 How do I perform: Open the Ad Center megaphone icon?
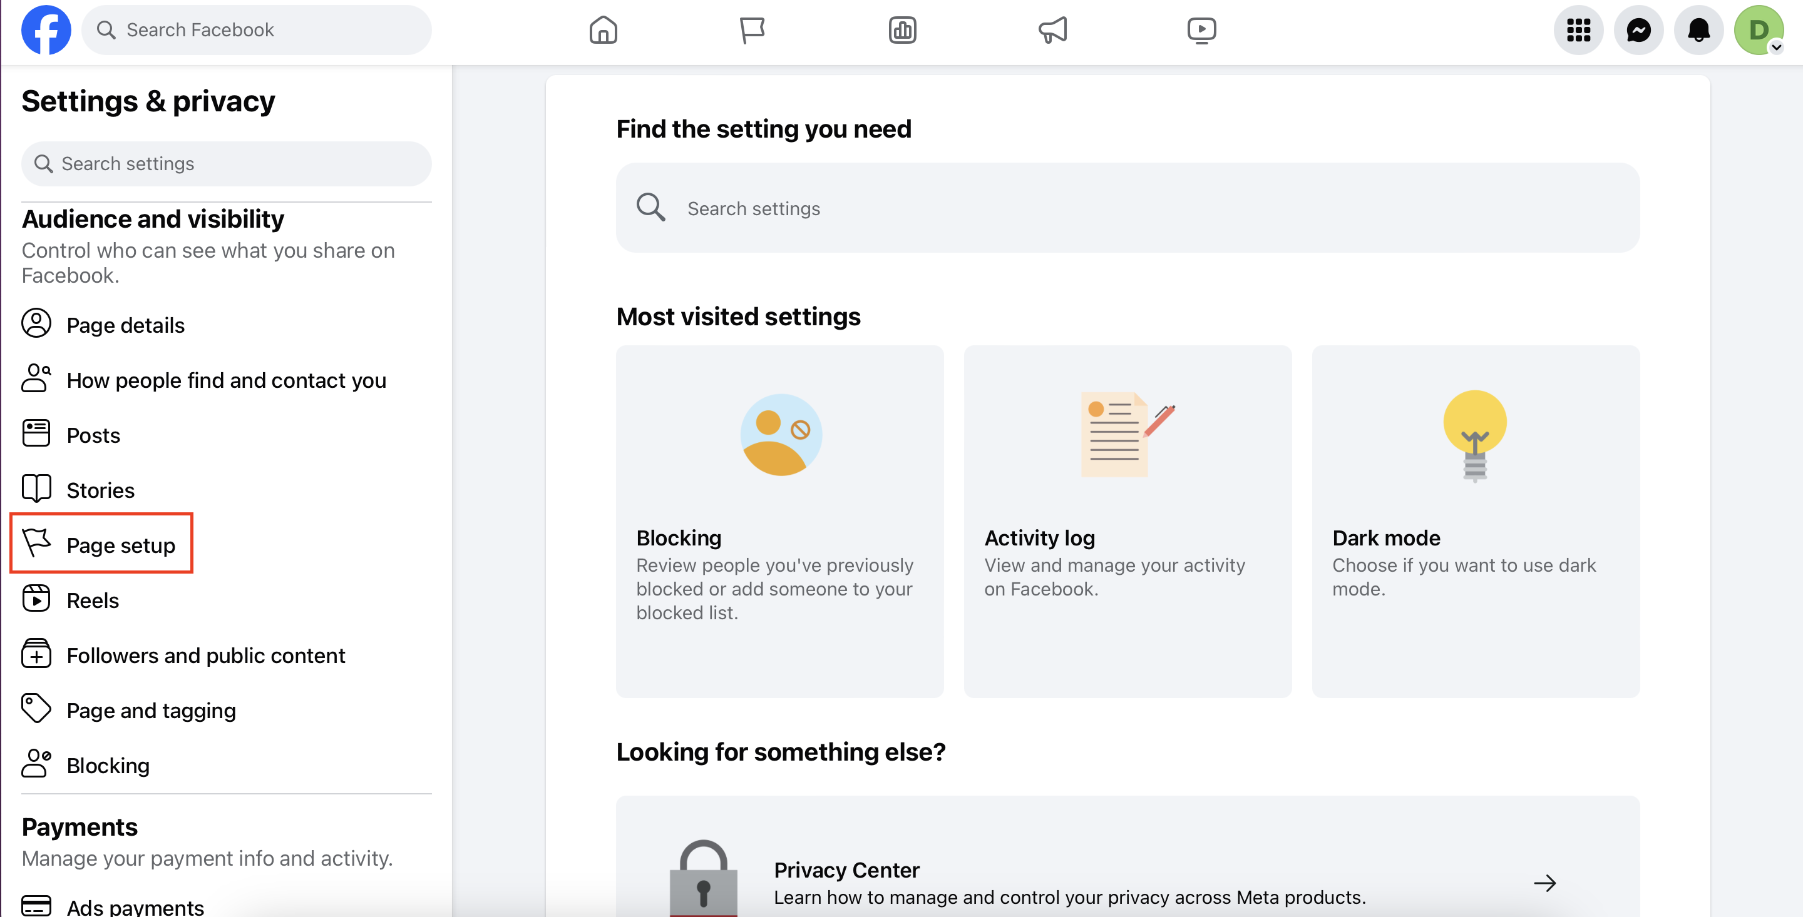click(x=1052, y=30)
